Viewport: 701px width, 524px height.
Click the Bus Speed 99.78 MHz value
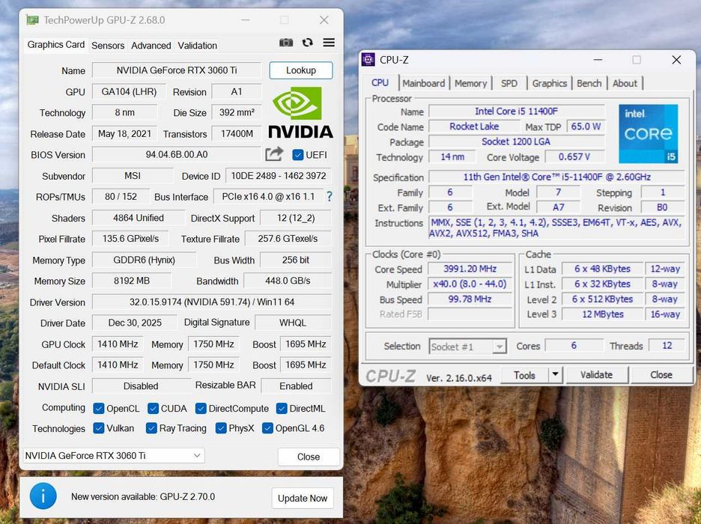pos(470,299)
